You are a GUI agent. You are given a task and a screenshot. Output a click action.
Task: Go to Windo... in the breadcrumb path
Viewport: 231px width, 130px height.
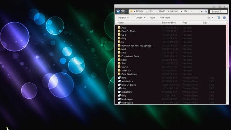tap(163, 11)
